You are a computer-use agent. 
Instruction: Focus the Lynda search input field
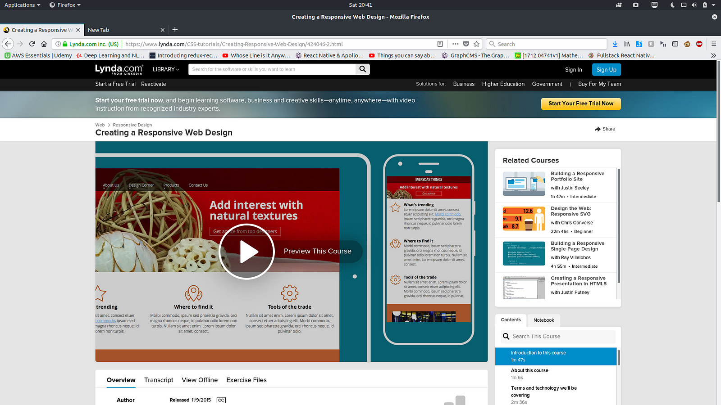tap(272, 69)
